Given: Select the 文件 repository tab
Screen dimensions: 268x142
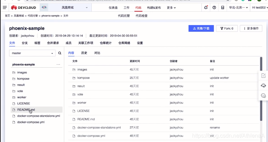Looking at the screenshot, I should pyautogui.click(x=12, y=43).
